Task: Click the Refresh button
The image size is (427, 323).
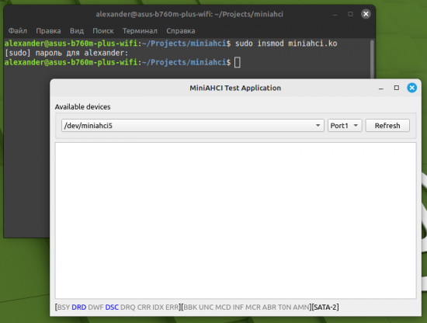Action: 387,126
